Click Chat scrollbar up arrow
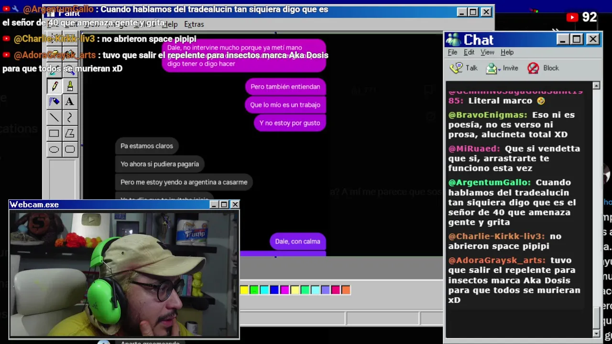Image resolution: width=612 pixels, height=344 pixels. tap(596, 86)
